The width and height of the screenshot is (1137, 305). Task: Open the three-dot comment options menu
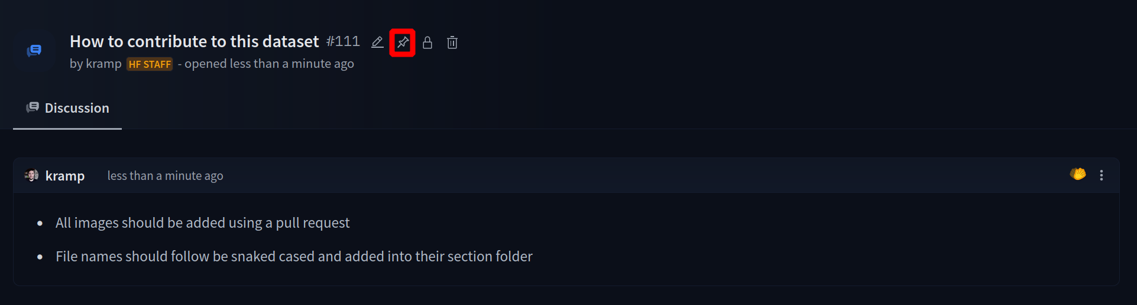[x=1101, y=175]
